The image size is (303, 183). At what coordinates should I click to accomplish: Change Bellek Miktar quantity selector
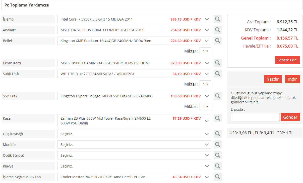(x=205, y=51)
